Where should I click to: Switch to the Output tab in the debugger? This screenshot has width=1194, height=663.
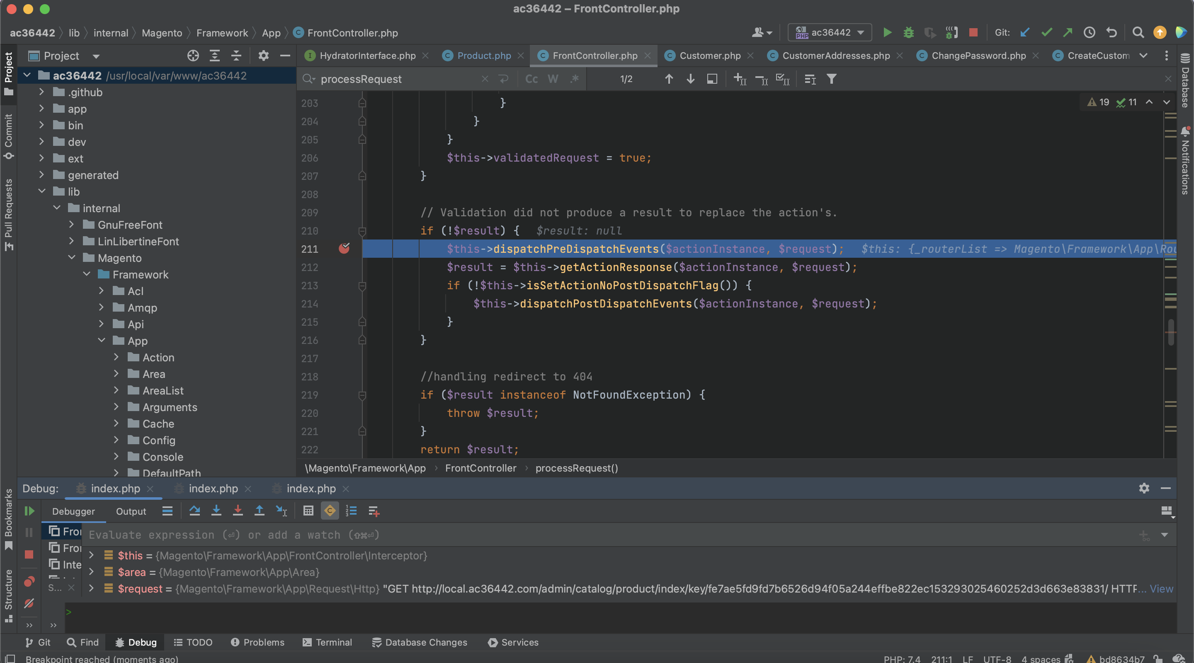(131, 511)
